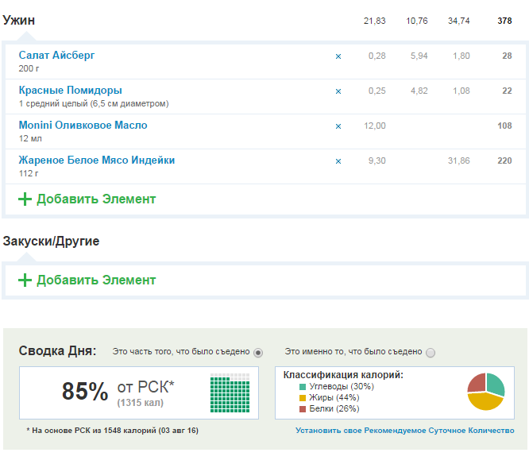Viewport: 529px width, 464px height.
Task: Click the green РСК progress grid
Action: click(229, 393)
